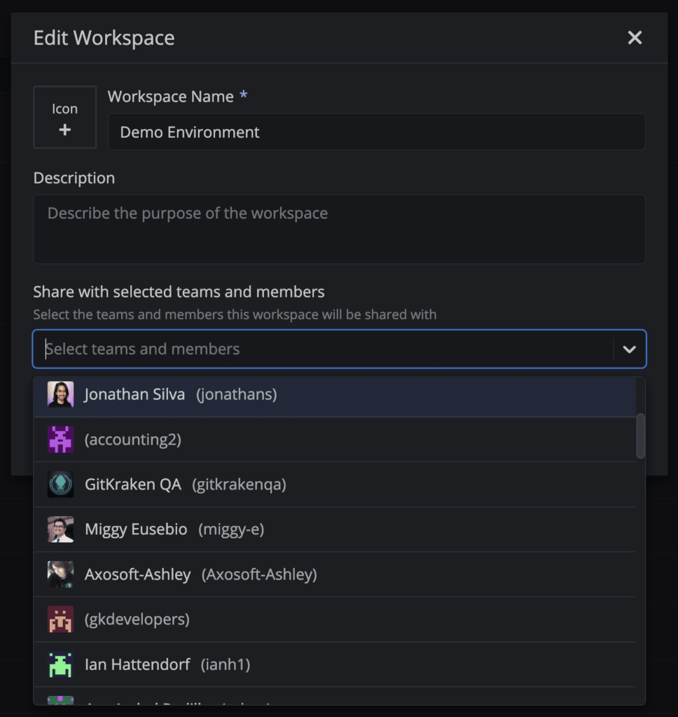Select Ian Hattendorf (ianh1) name text
Screen dimensions: 678x717
click(x=167, y=664)
